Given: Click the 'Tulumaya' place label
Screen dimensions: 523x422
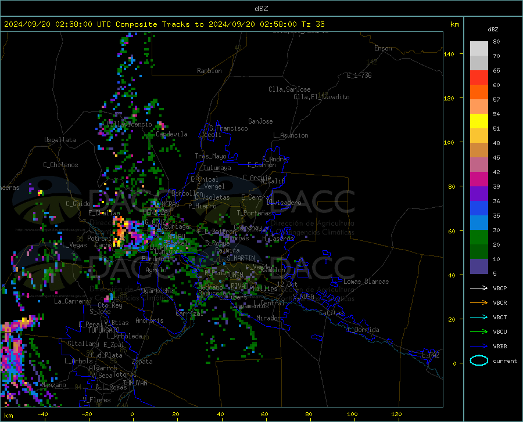Looking at the screenshot, I should tap(217, 168).
